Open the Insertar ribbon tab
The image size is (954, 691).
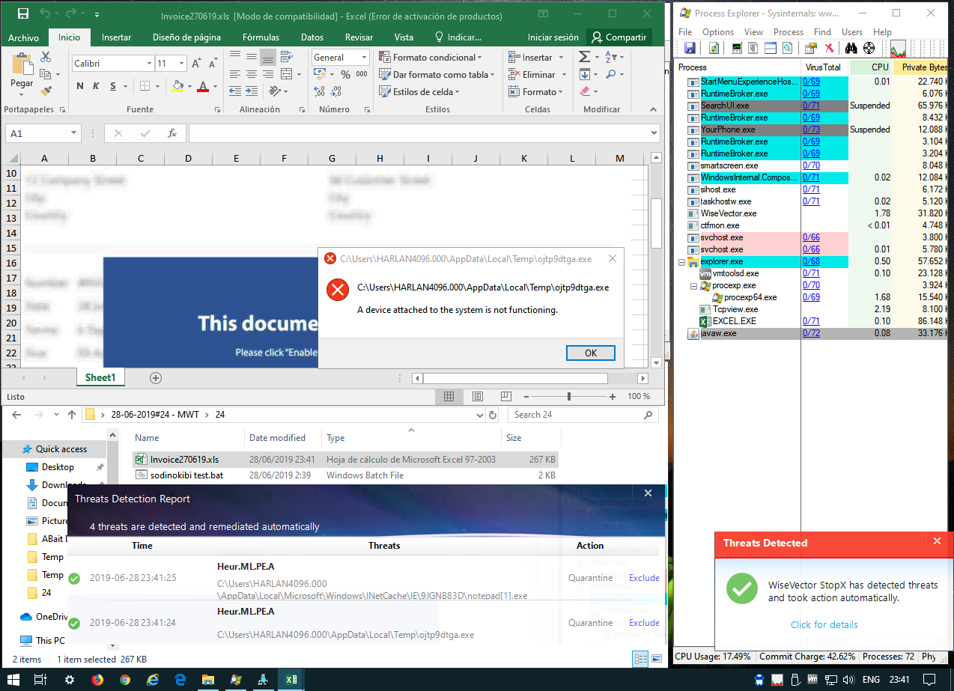click(x=116, y=37)
